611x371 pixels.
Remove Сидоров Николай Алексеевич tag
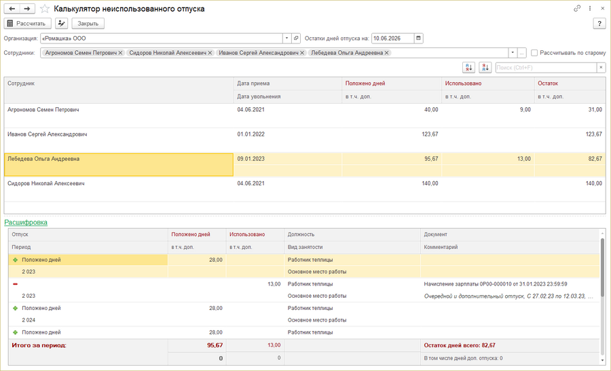tap(210, 52)
